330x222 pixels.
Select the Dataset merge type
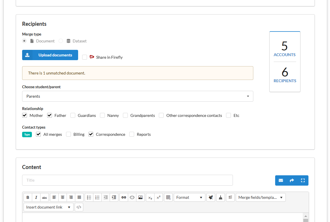point(61,41)
